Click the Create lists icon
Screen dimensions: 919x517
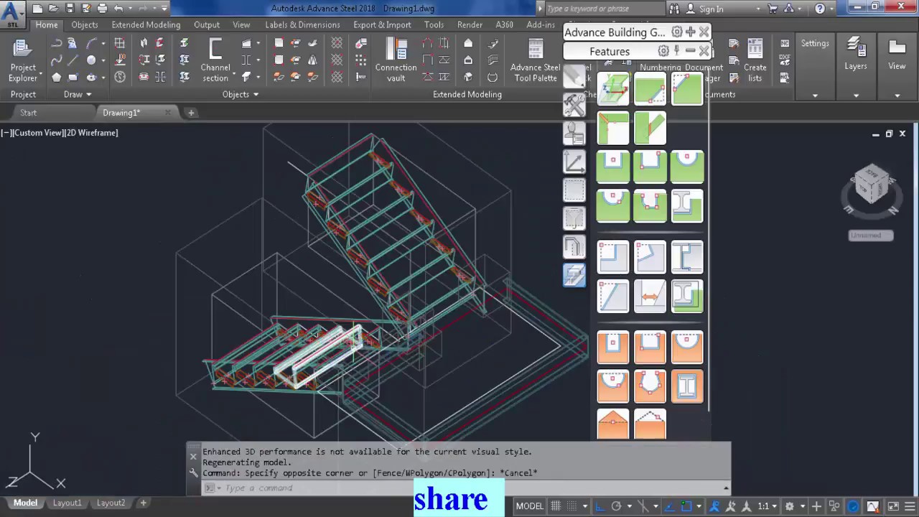755,60
